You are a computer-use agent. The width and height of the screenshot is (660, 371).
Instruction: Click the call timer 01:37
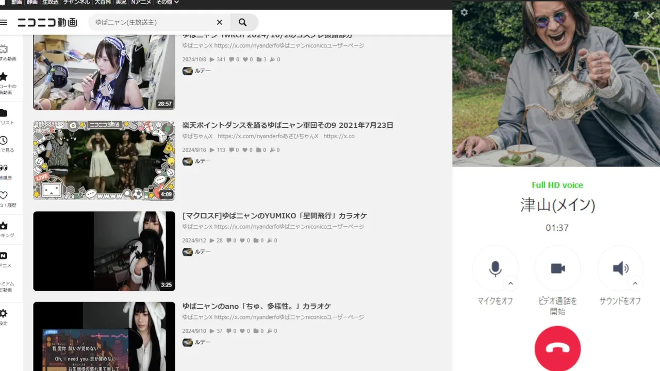(557, 228)
